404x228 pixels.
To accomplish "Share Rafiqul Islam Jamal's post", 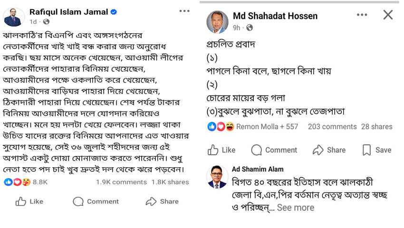I will pyautogui.click(x=162, y=201).
